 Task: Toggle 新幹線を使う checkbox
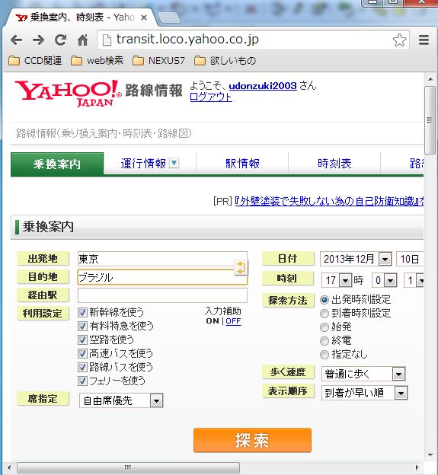coord(82,312)
